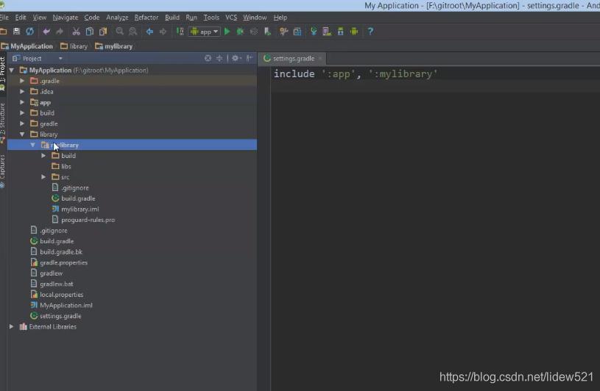Open the Edit menu
Image resolution: width=600 pixels, height=391 pixels.
[21, 18]
